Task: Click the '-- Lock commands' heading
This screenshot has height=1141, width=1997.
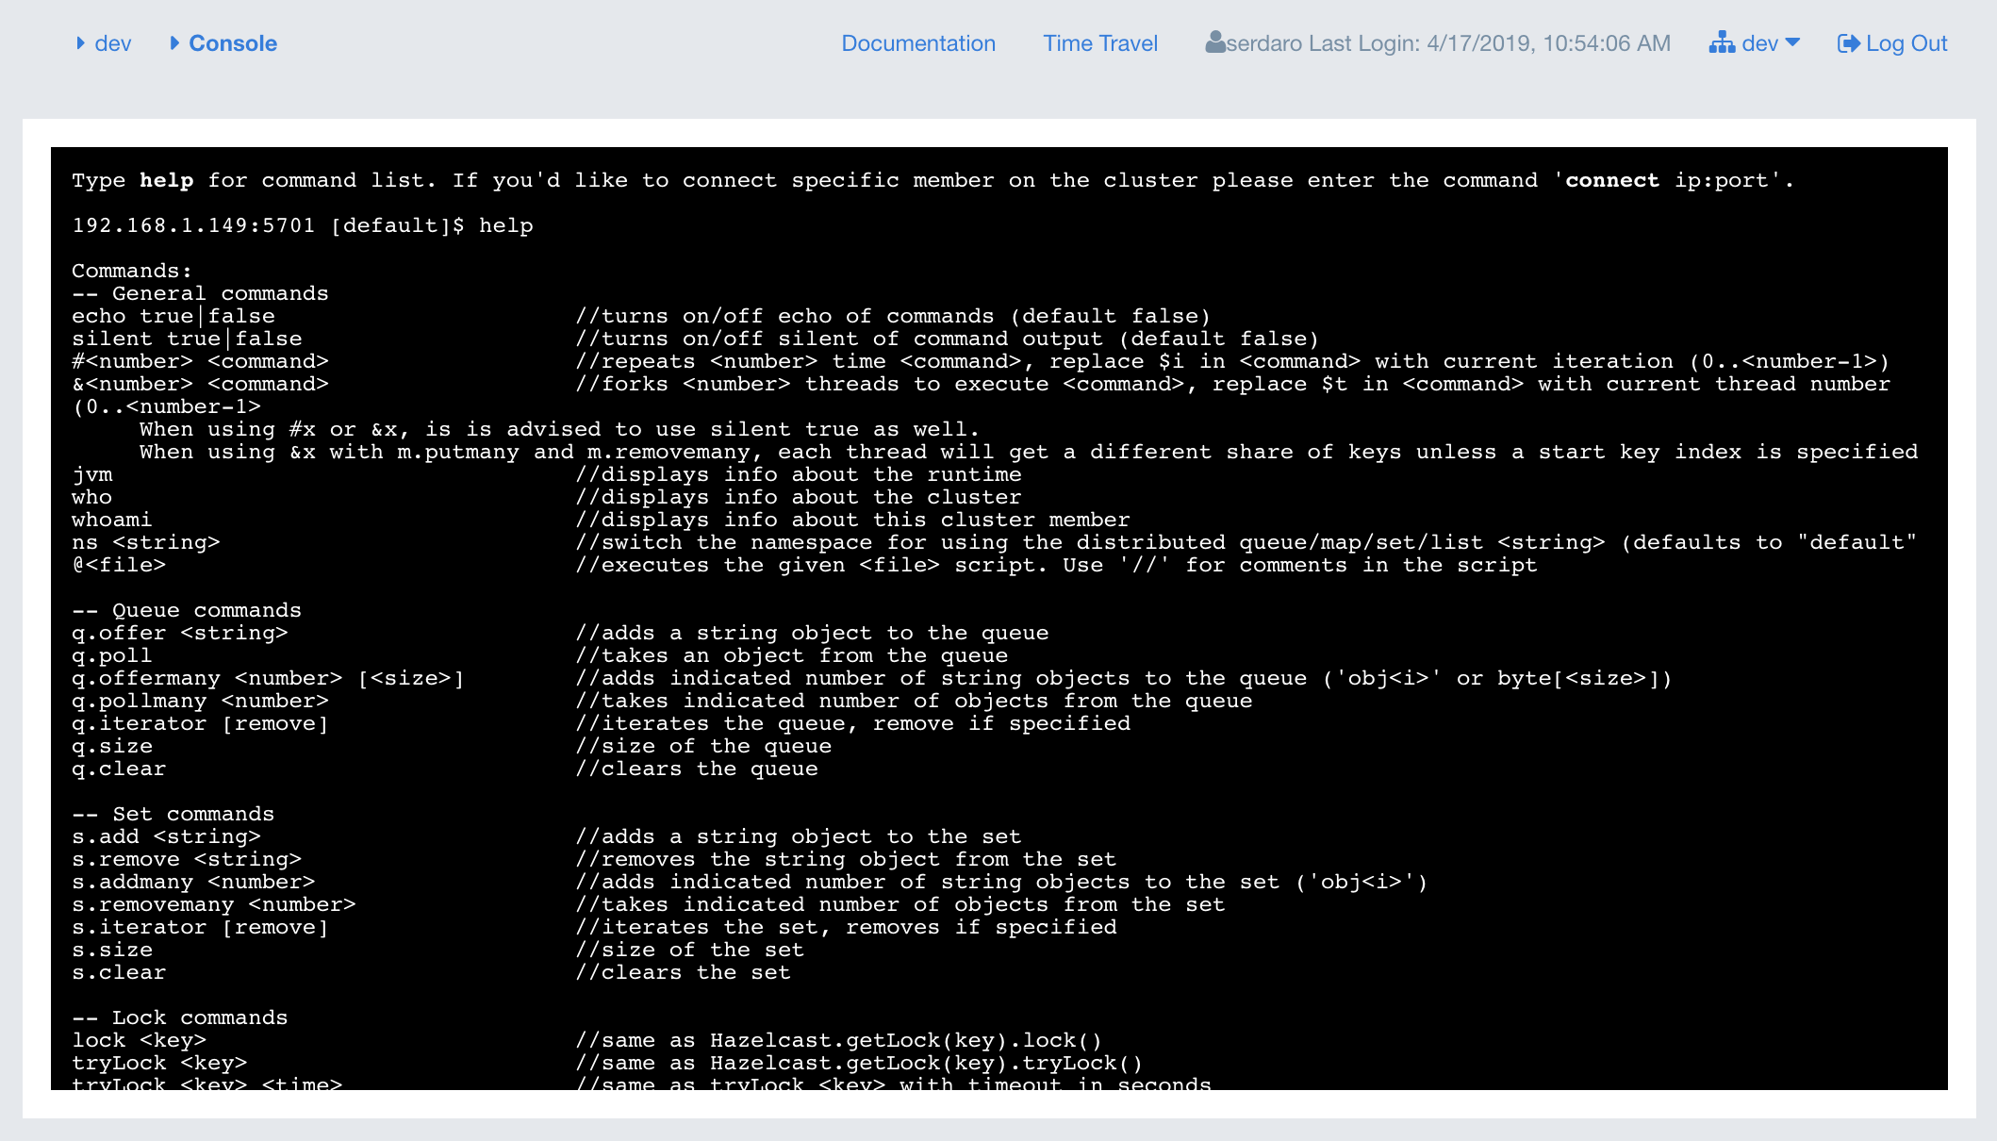Action: [x=180, y=1017]
